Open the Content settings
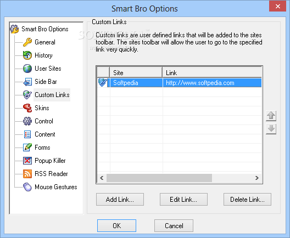 pyautogui.click(x=44, y=134)
